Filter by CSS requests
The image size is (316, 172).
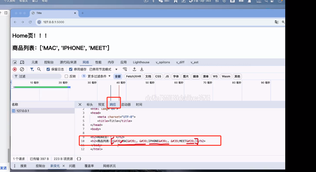[158, 76]
